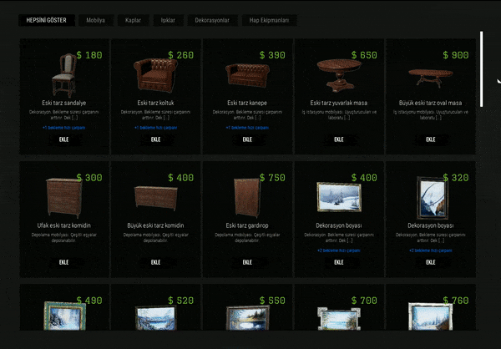Viewport: 501px width, 349px height.
Task: Open the Işıklar category tab
Action: point(168,20)
